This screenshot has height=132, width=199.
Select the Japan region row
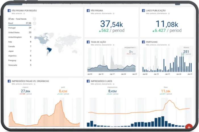coord(20,51)
